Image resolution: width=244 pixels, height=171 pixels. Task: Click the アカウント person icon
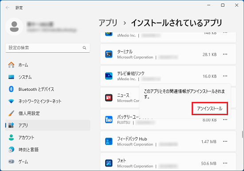(11, 137)
